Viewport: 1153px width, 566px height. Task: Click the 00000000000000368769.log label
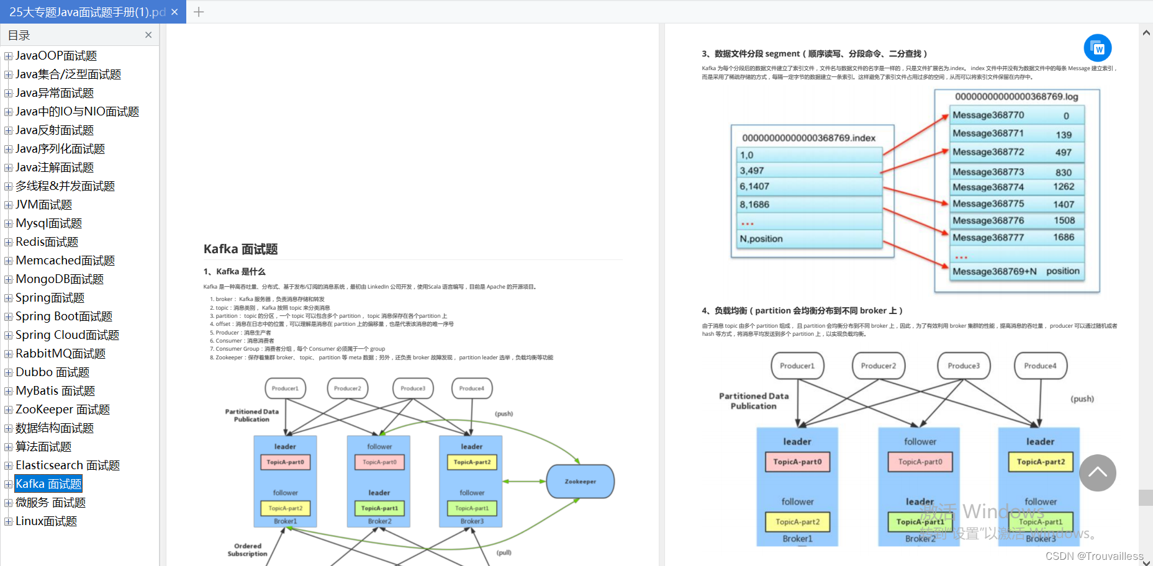tap(1016, 96)
